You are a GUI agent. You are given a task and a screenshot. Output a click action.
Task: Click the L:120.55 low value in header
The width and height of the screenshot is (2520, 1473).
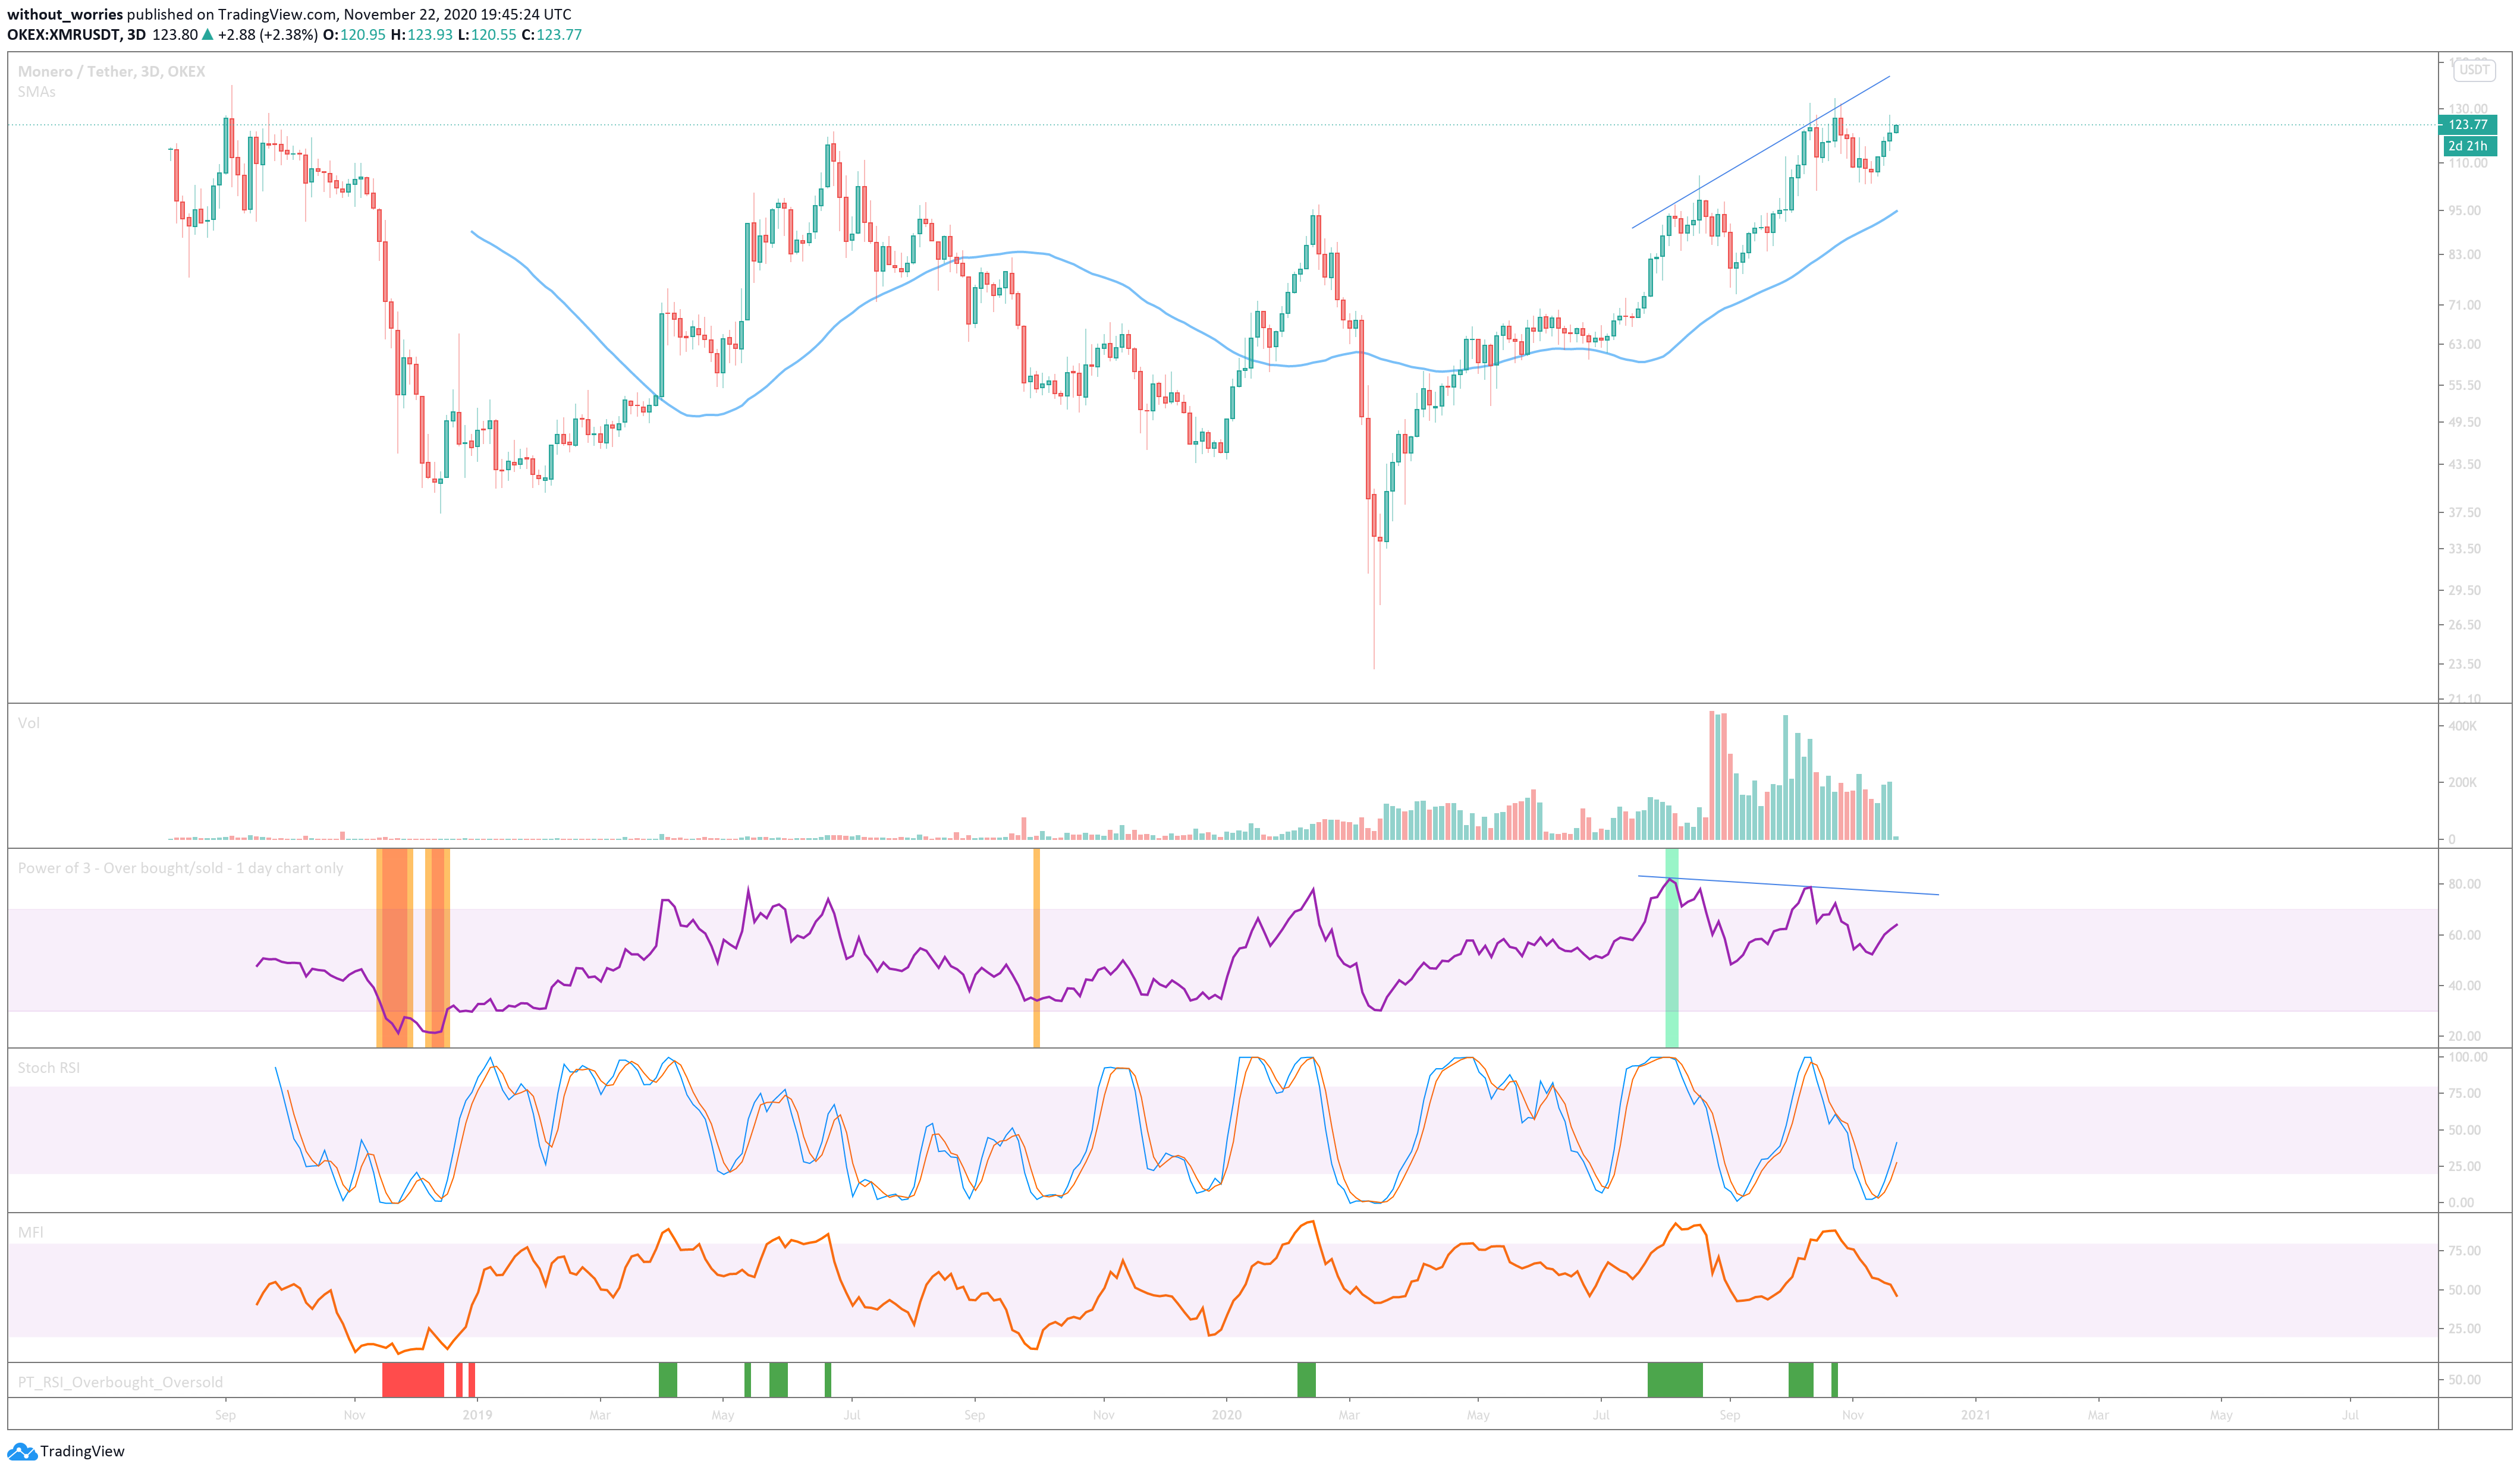point(488,34)
